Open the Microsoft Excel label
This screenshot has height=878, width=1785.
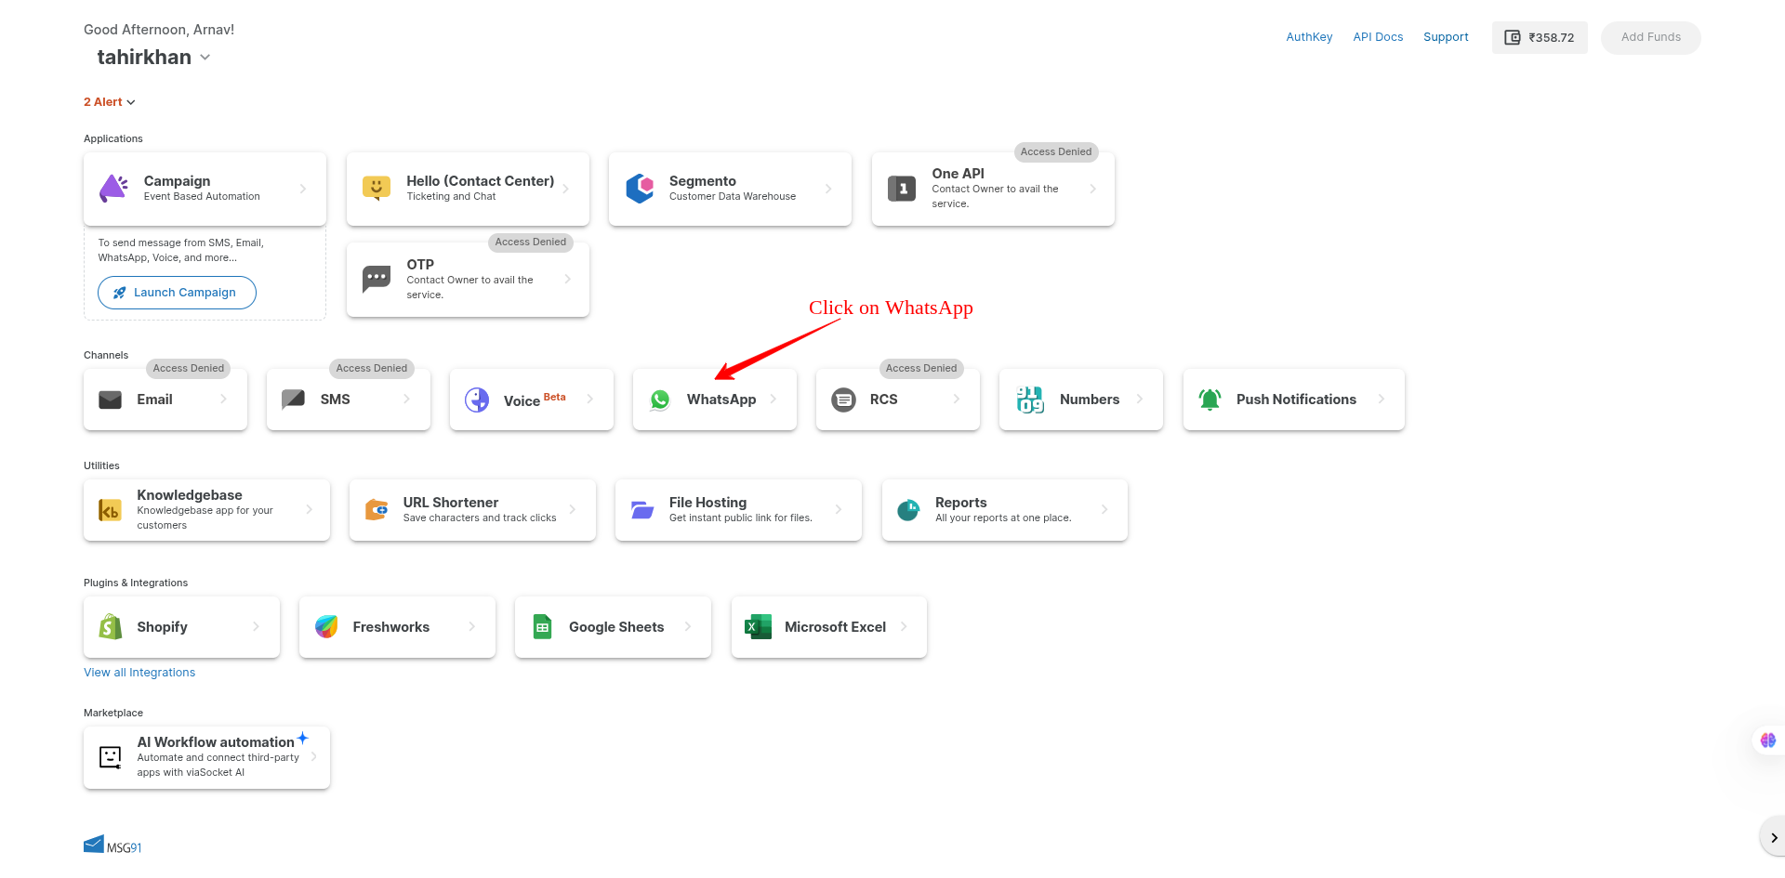pyautogui.click(x=835, y=627)
